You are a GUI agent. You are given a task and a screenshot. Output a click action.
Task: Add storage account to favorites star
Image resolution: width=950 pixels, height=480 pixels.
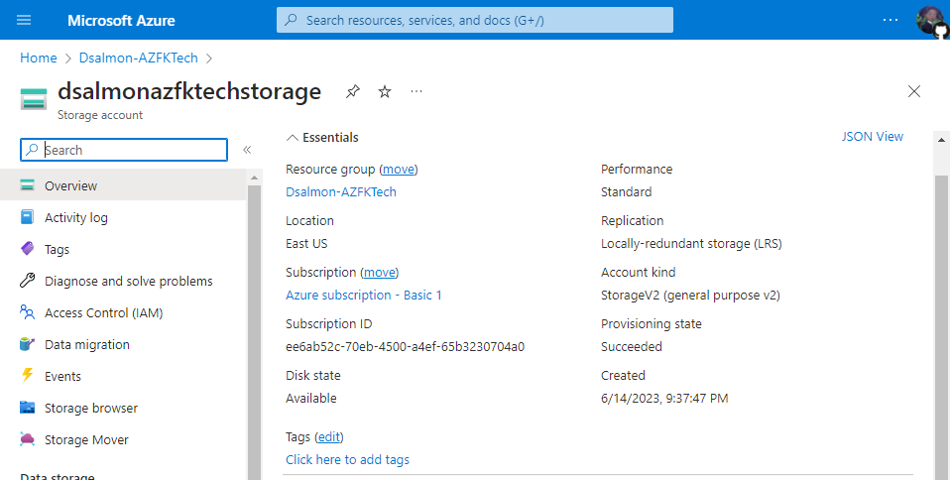point(385,91)
